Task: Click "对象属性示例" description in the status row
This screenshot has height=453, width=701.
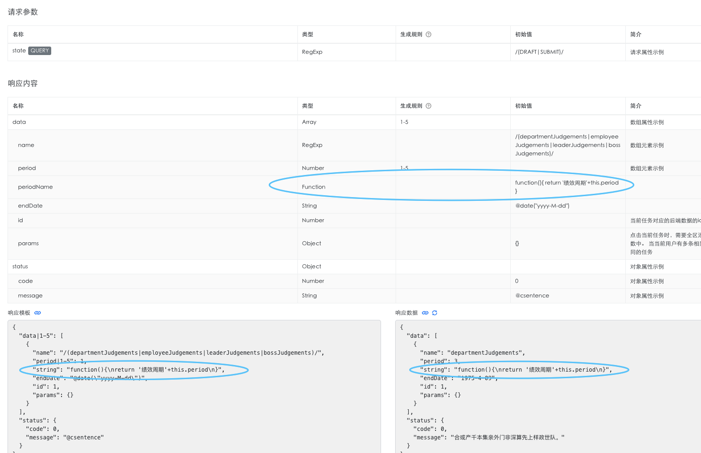Action: click(x=647, y=267)
